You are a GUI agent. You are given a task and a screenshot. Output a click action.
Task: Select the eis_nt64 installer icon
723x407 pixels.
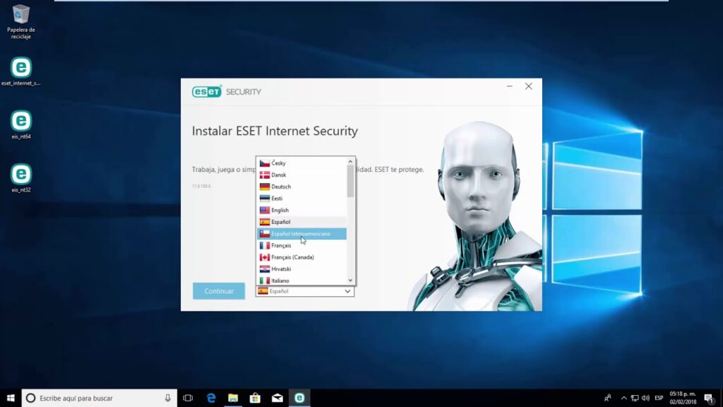[x=20, y=124]
